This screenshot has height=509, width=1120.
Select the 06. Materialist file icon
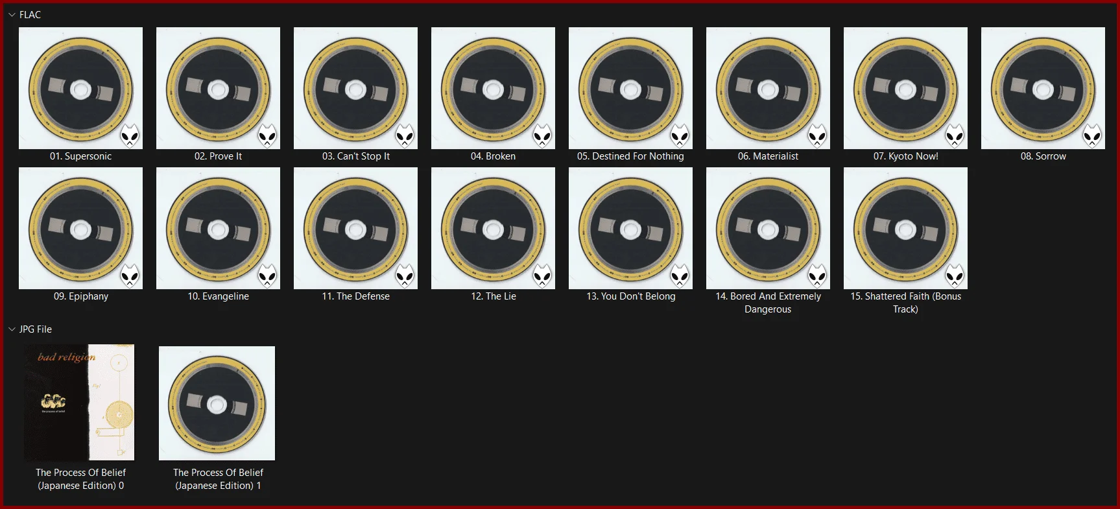point(768,88)
